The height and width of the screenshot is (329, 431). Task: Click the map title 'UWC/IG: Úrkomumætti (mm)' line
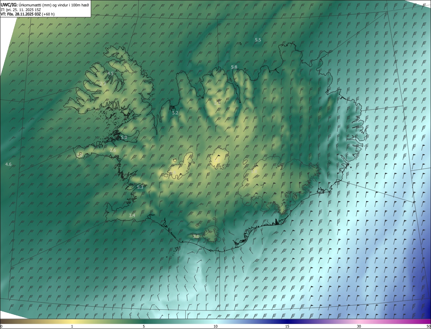(45, 5)
